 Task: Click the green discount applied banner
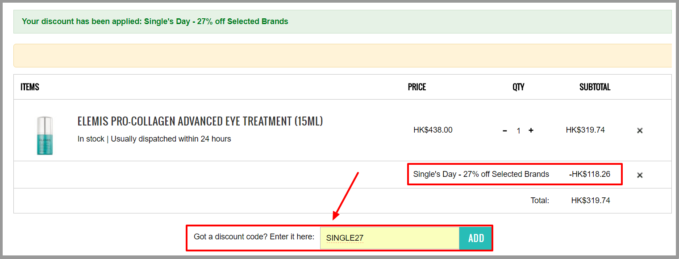click(342, 21)
